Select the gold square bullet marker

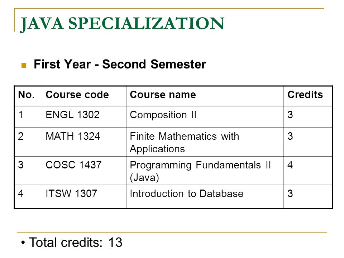tap(24, 65)
